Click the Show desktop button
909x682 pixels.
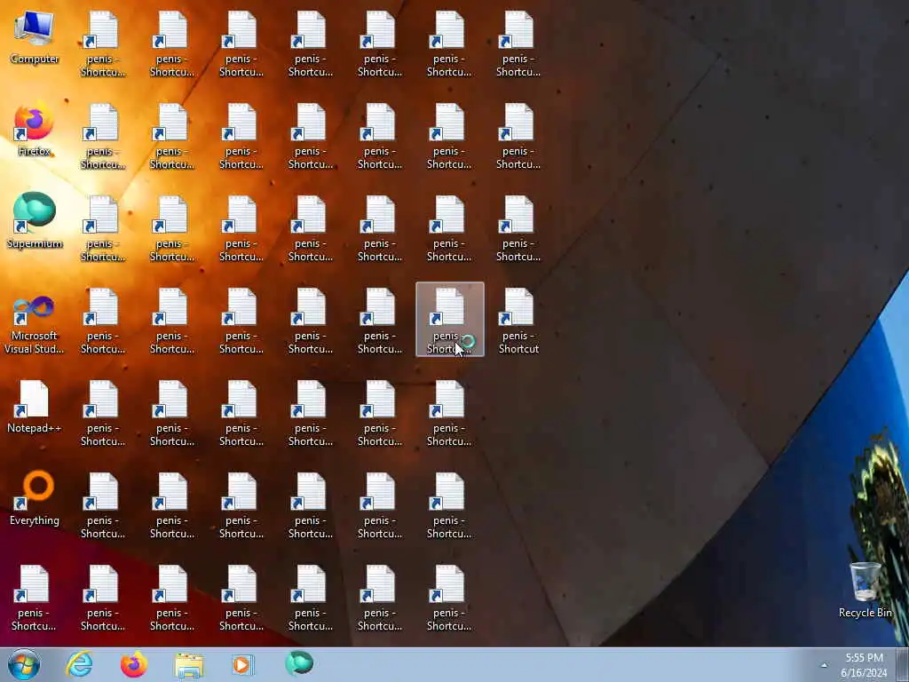(903, 664)
